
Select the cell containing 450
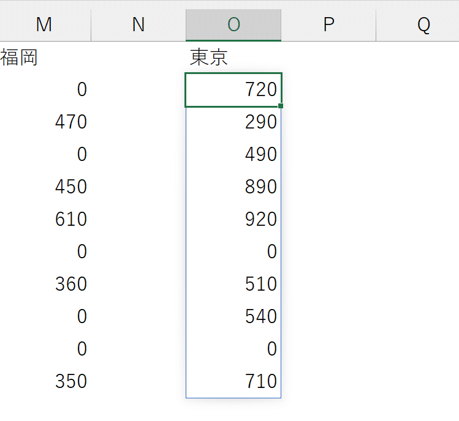(45, 187)
